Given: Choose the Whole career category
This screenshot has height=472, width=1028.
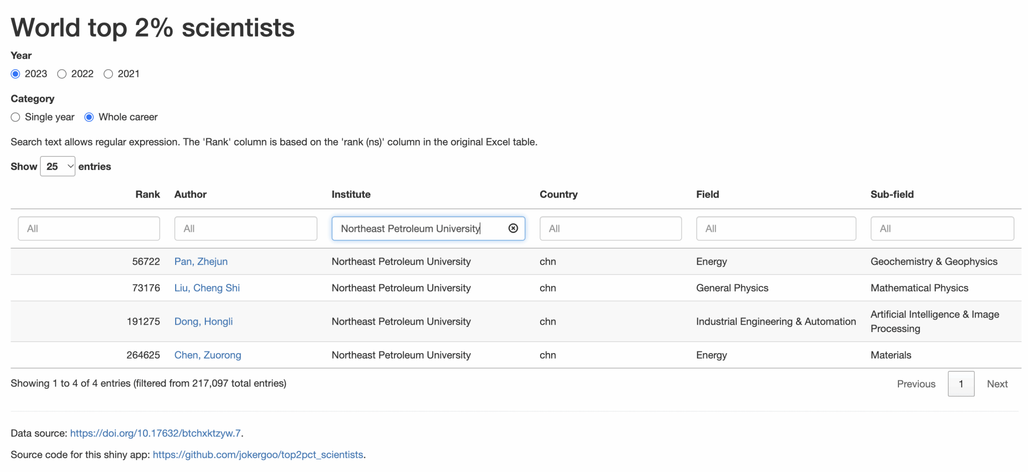Looking at the screenshot, I should pos(89,117).
